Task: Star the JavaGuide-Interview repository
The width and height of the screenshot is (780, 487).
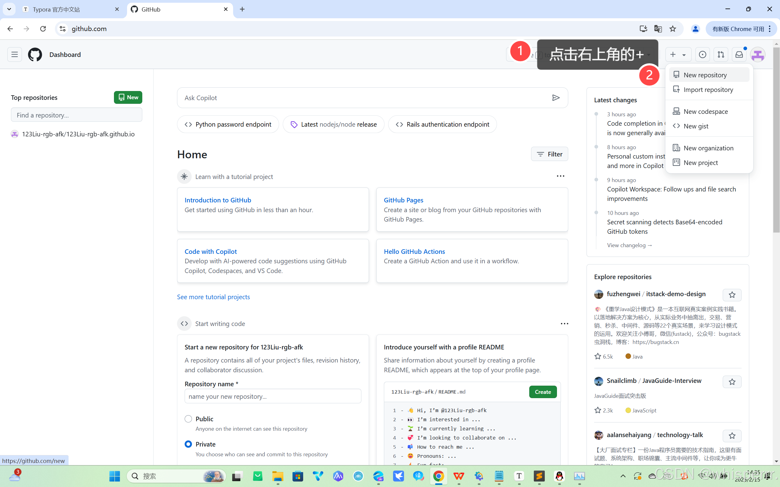Action: click(732, 382)
